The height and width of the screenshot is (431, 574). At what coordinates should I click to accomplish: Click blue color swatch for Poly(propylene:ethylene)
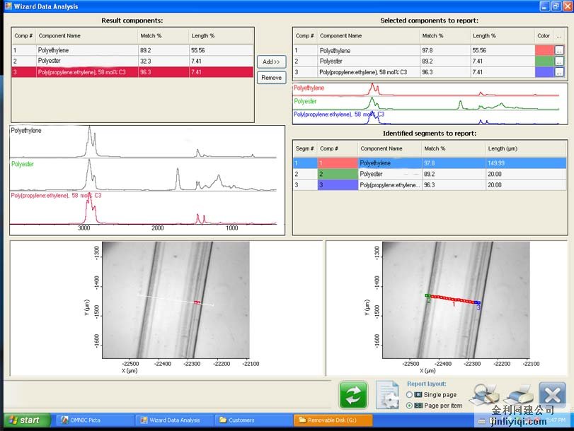544,72
